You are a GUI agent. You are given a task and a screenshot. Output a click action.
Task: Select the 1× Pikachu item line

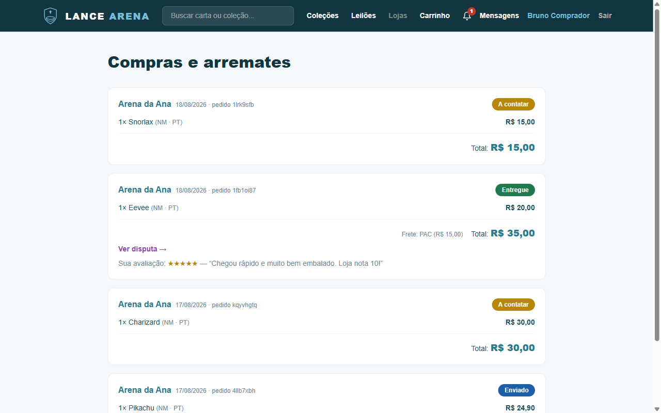(x=151, y=408)
